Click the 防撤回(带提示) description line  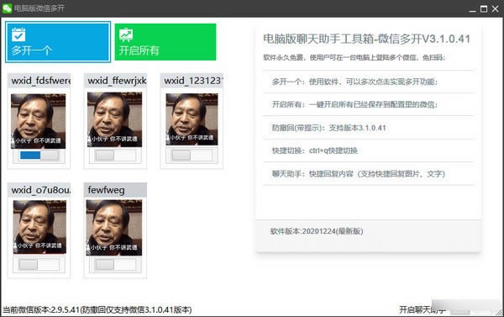click(328, 128)
